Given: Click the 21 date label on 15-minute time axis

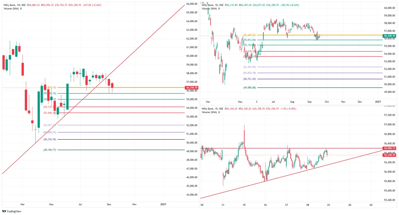Looking at the screenshot, I should click(328, 205).
